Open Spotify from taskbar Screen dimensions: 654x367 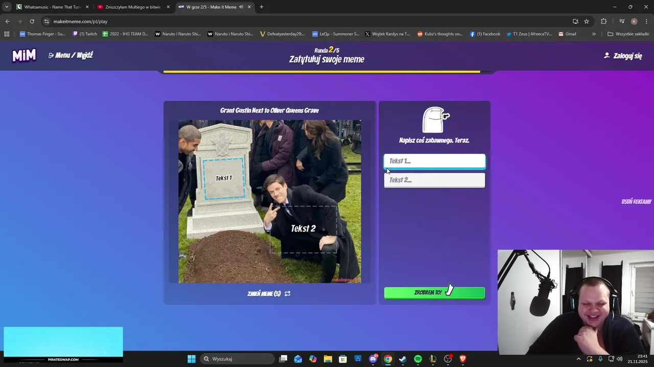pos(418,359)
